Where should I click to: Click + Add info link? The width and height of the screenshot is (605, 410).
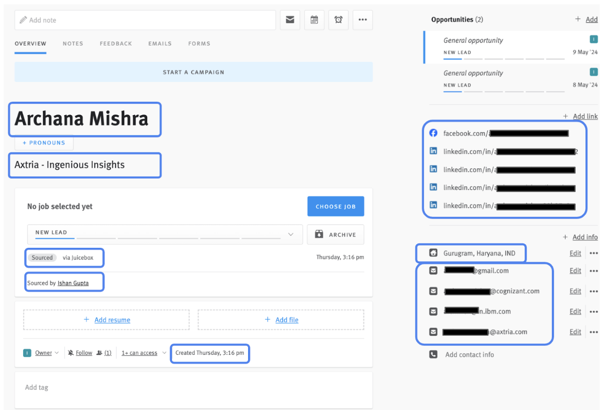click(581, 237)
